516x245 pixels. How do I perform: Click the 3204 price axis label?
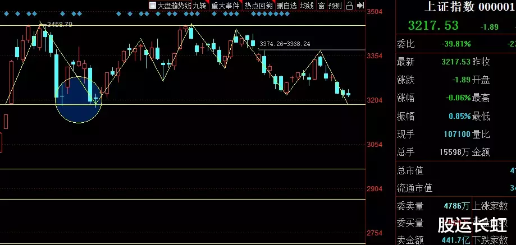pyautogui.click(x=375, y=100)
